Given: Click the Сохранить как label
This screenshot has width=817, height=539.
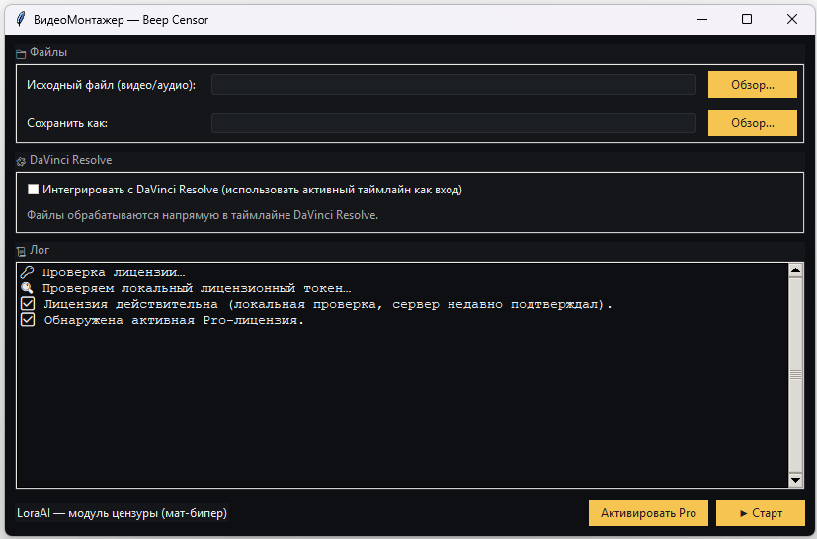Looking at the screenshot, I should [67, 123].
